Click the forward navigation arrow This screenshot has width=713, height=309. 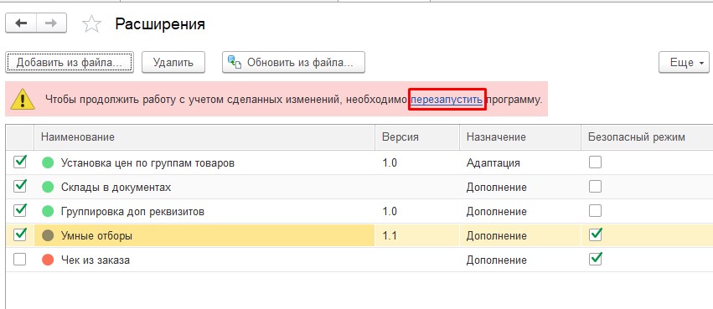tap(51, 23)
